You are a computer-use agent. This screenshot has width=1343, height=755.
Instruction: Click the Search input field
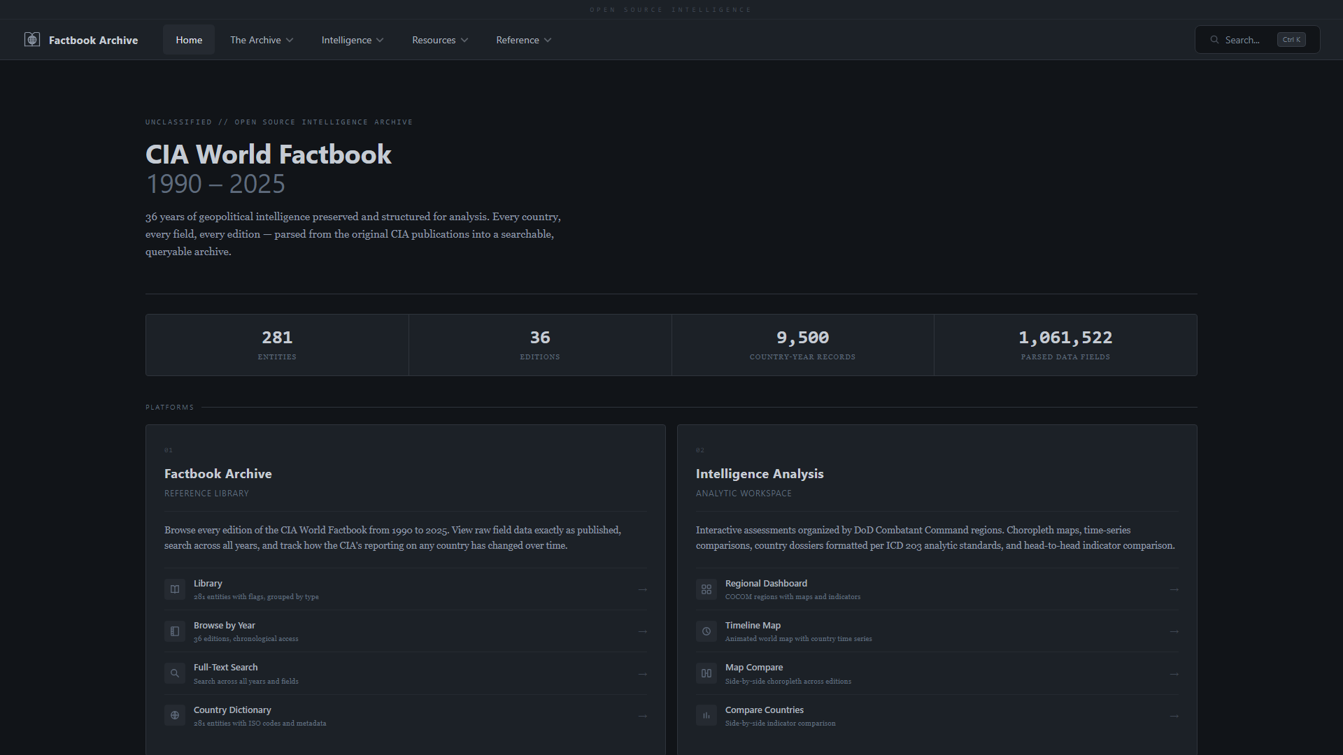1242,40
